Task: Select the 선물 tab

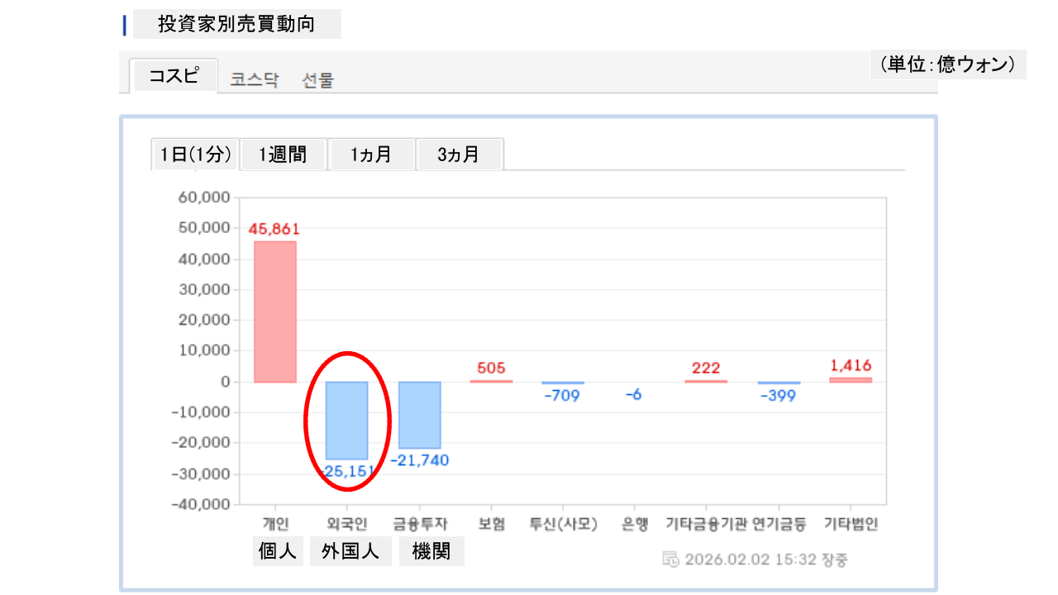Action: pos(318,80)
